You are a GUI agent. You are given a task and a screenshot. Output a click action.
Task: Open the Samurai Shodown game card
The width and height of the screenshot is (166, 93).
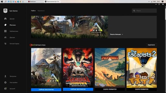point(78,68)
